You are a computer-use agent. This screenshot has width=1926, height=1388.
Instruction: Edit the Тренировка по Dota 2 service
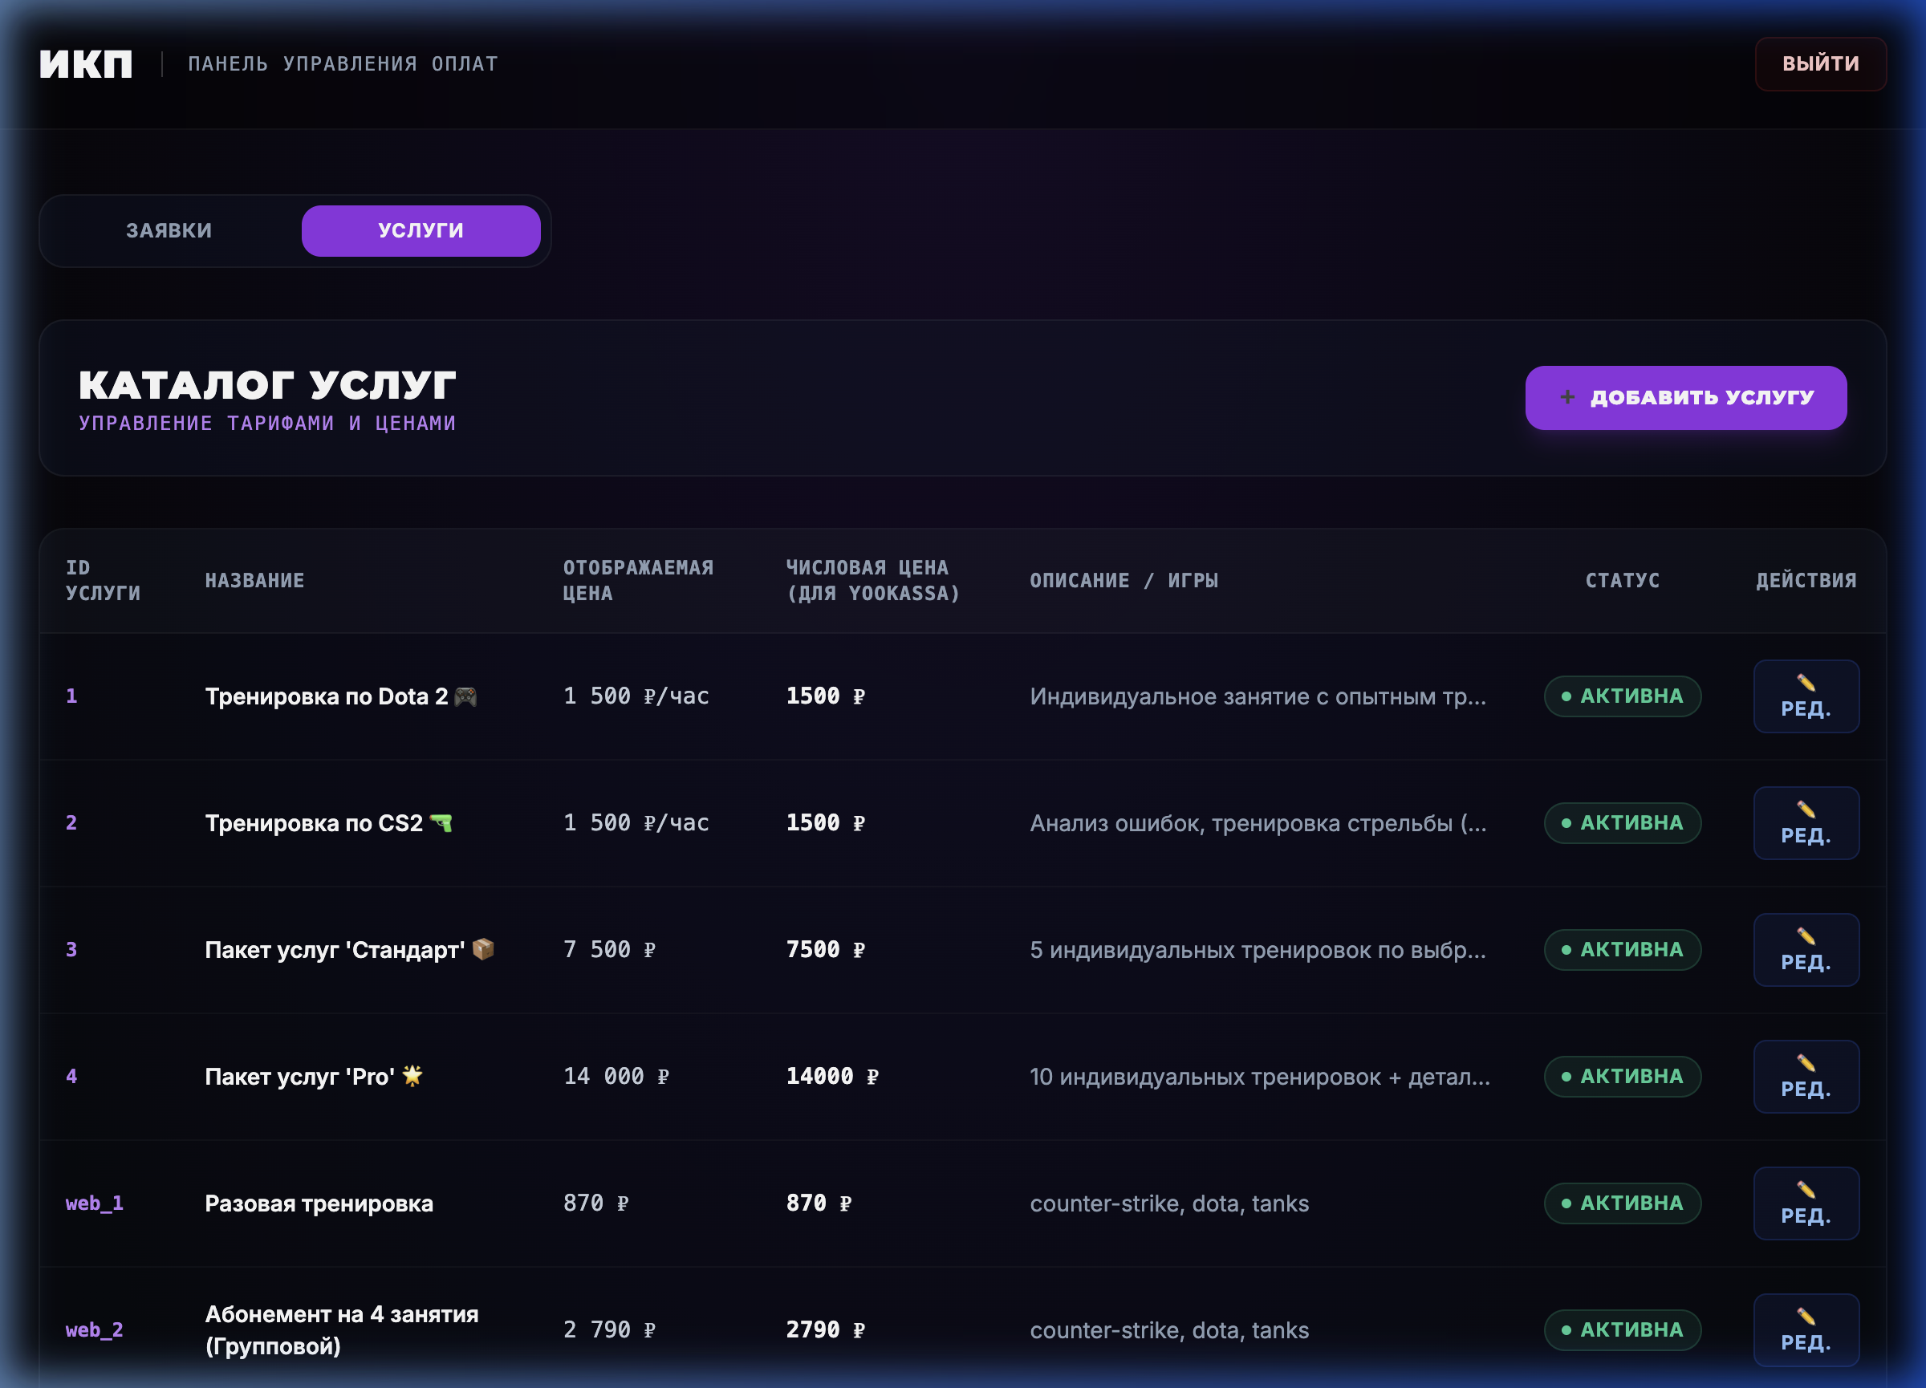tap(1806, 696)
